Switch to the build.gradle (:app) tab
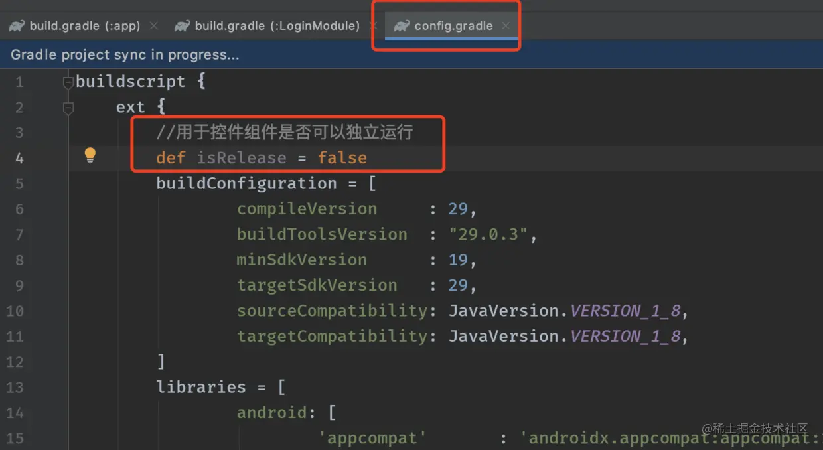823x450 pixels. [x=84, y=26]
